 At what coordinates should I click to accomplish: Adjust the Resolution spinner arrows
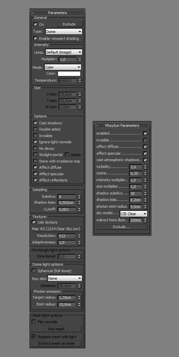click(x=79, y=236)
